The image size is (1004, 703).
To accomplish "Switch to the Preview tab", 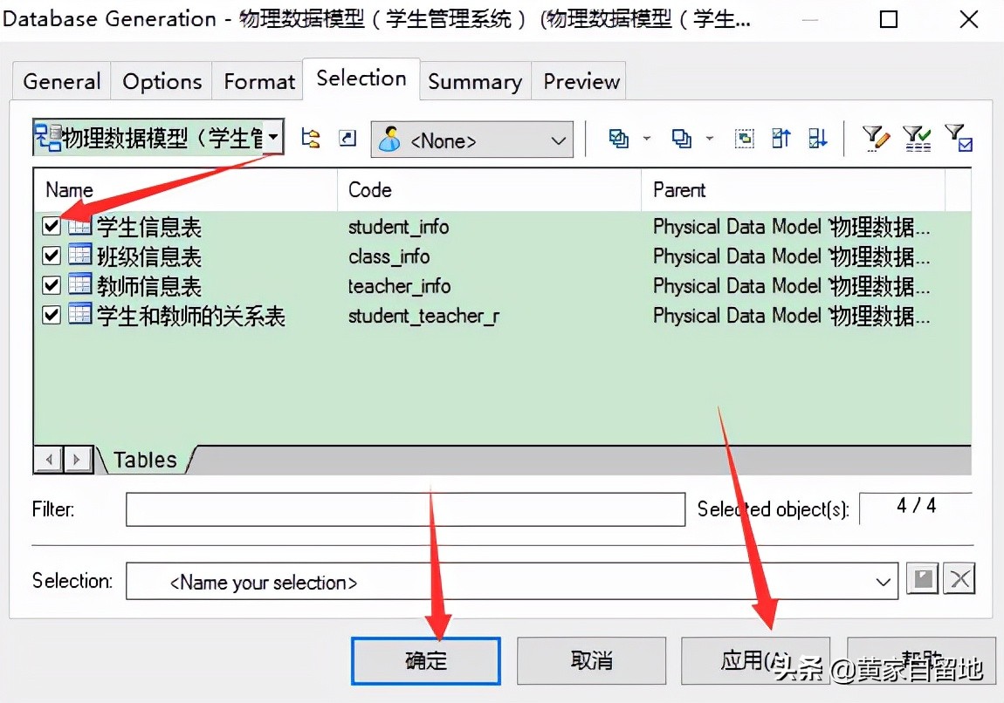I will tap(579, 80).
